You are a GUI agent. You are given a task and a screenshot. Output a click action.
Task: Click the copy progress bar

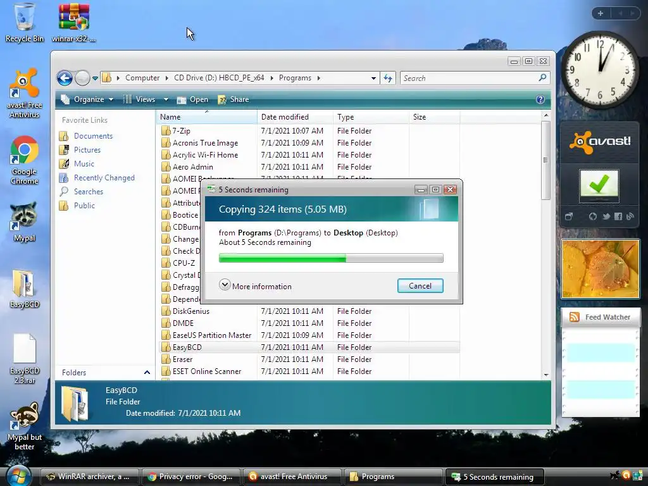click(331, 258)
